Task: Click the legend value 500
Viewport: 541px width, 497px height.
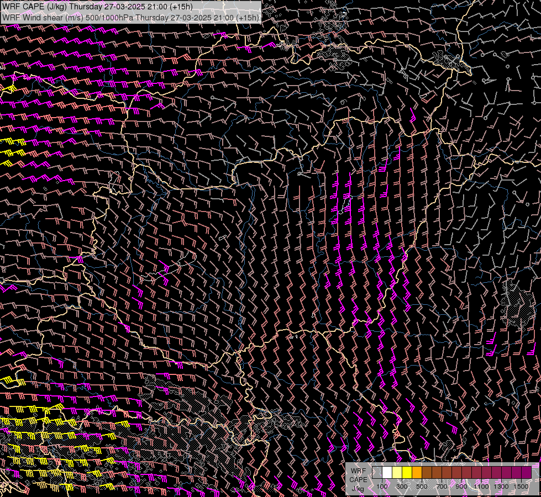Action: [422, 487]
